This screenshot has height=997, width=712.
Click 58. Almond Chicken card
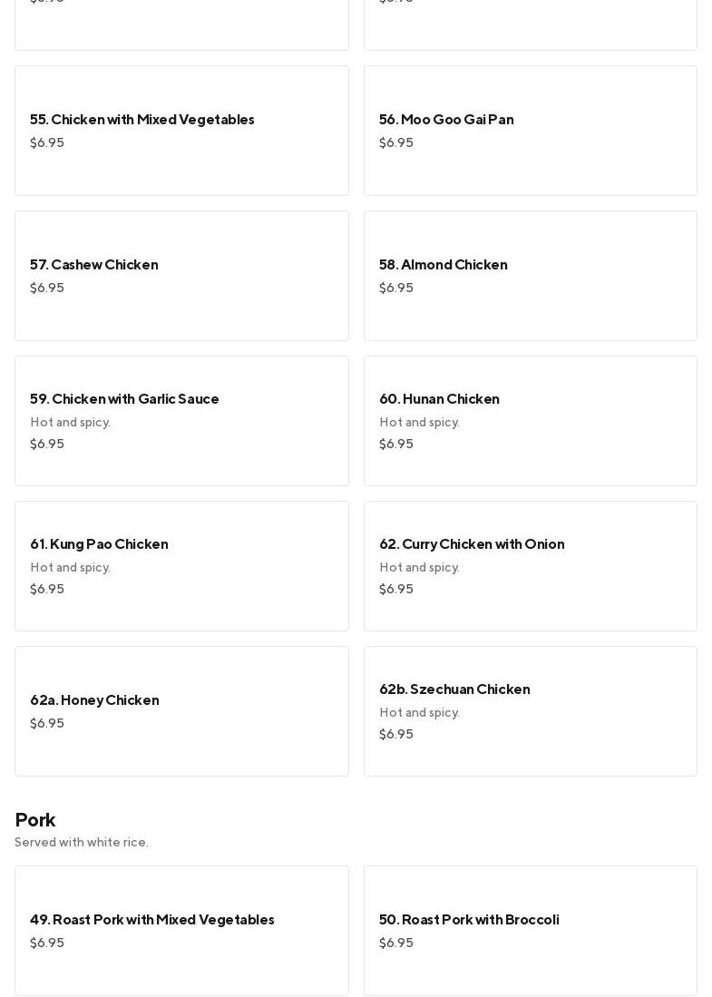click(x=530, y=276)
